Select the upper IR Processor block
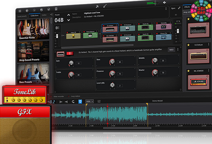 [128, 27]
